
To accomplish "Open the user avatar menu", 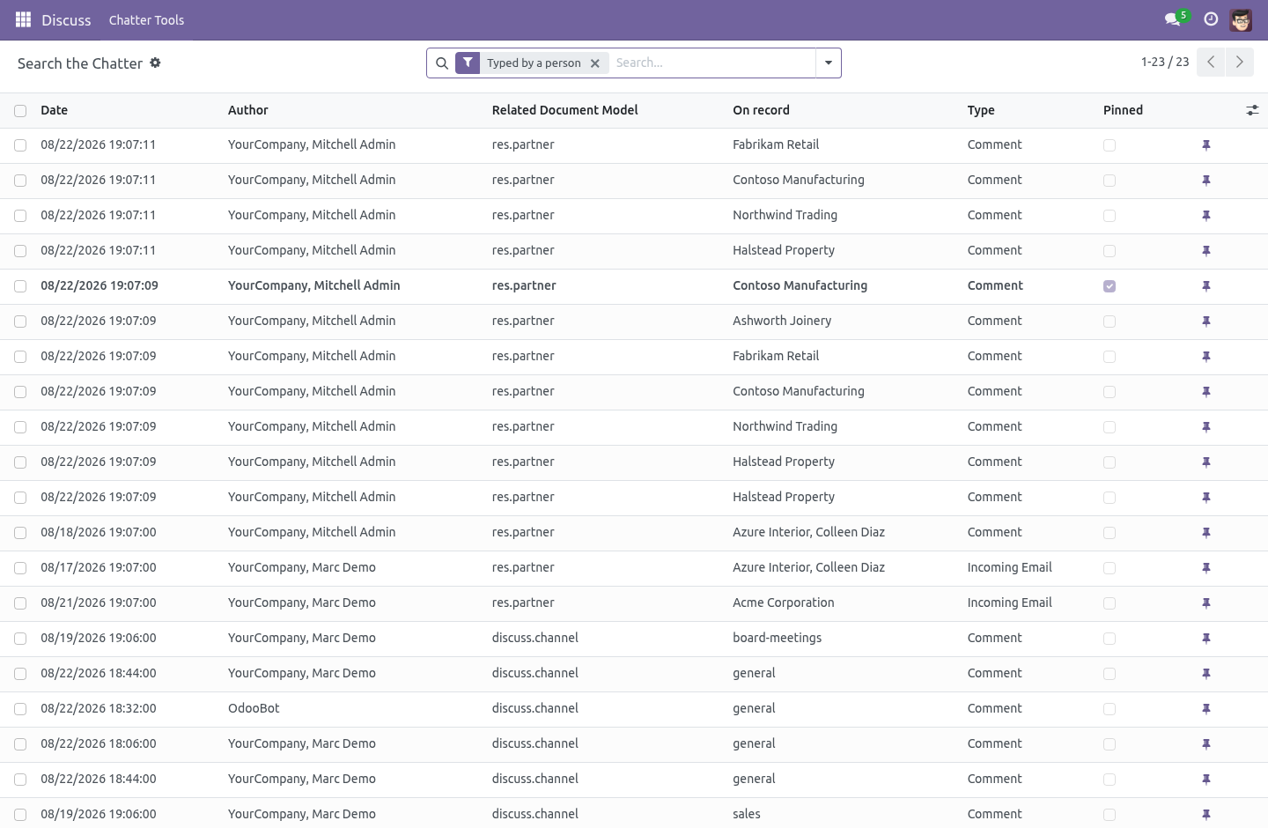I will (1241, 19).
